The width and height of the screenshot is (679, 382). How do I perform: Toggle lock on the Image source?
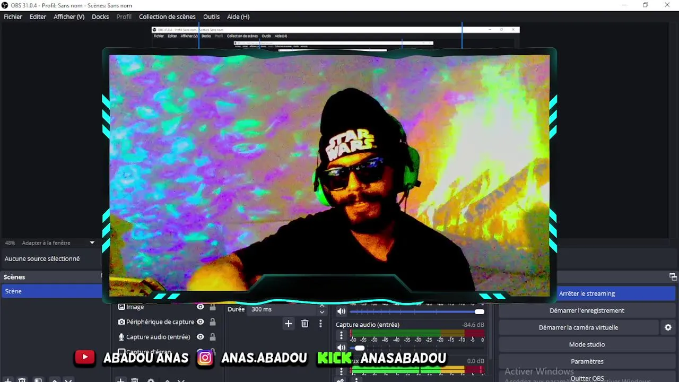[213, 307]
